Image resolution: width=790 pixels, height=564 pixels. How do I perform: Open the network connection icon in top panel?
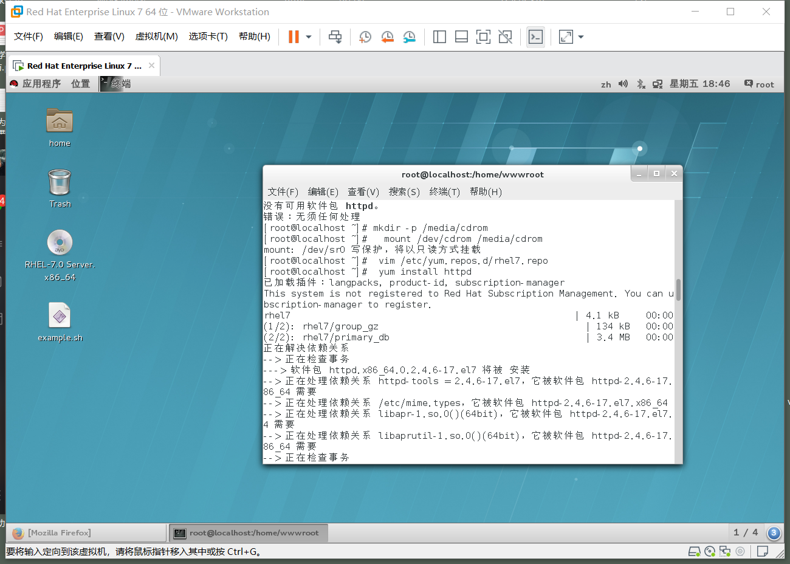coord(658,84)
